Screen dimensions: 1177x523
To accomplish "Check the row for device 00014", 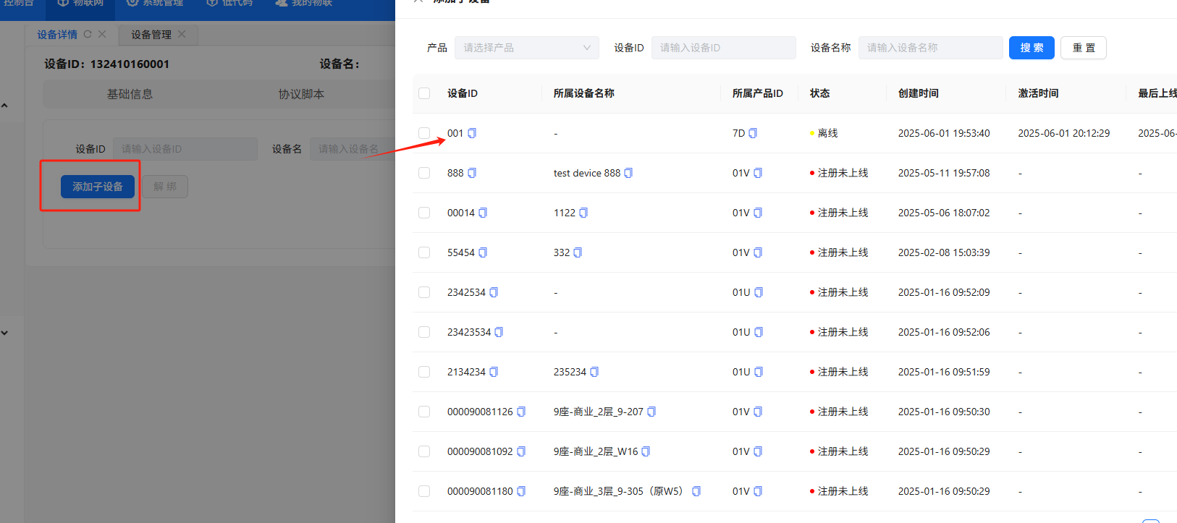I will tap(424, 213).
